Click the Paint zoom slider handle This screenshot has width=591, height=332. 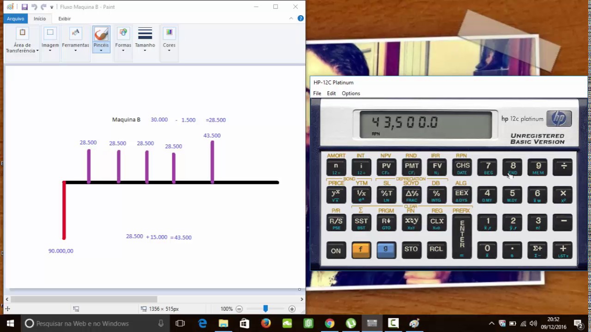click(x=265, y=308)
